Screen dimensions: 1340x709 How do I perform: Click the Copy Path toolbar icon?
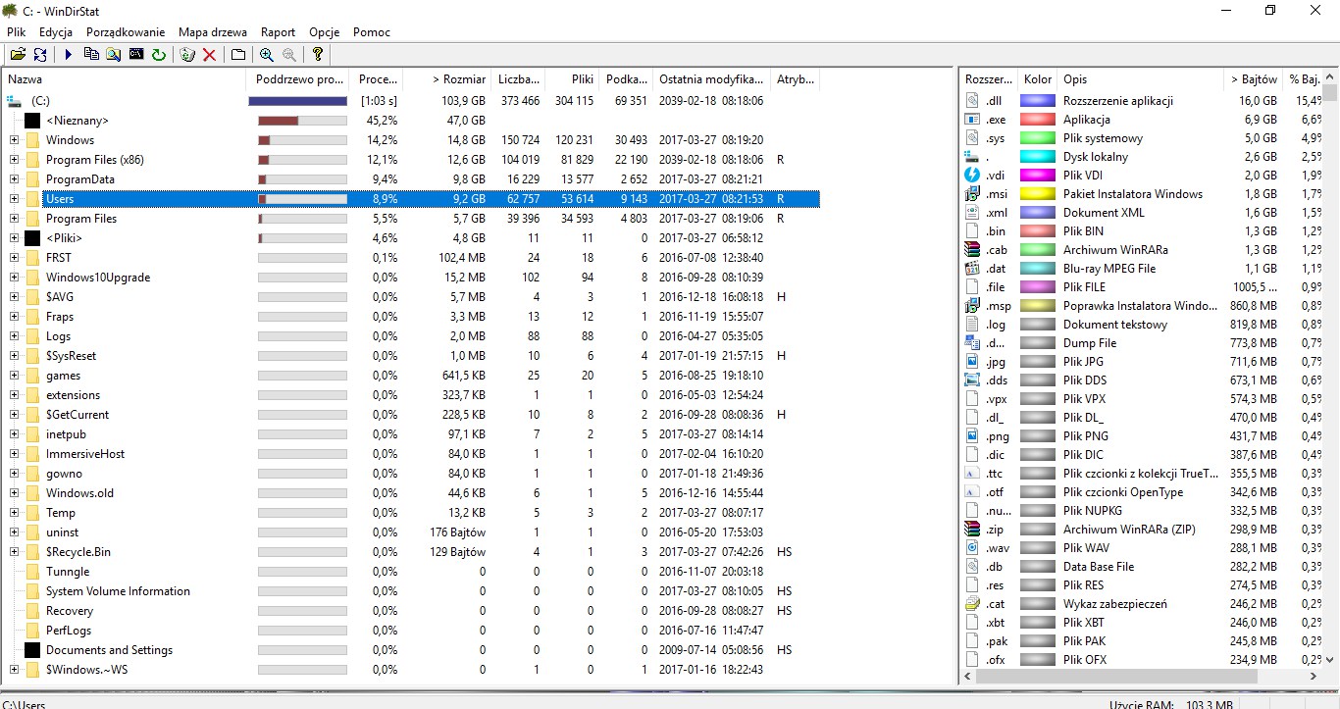pyautogui.click(x=91, y=55)
